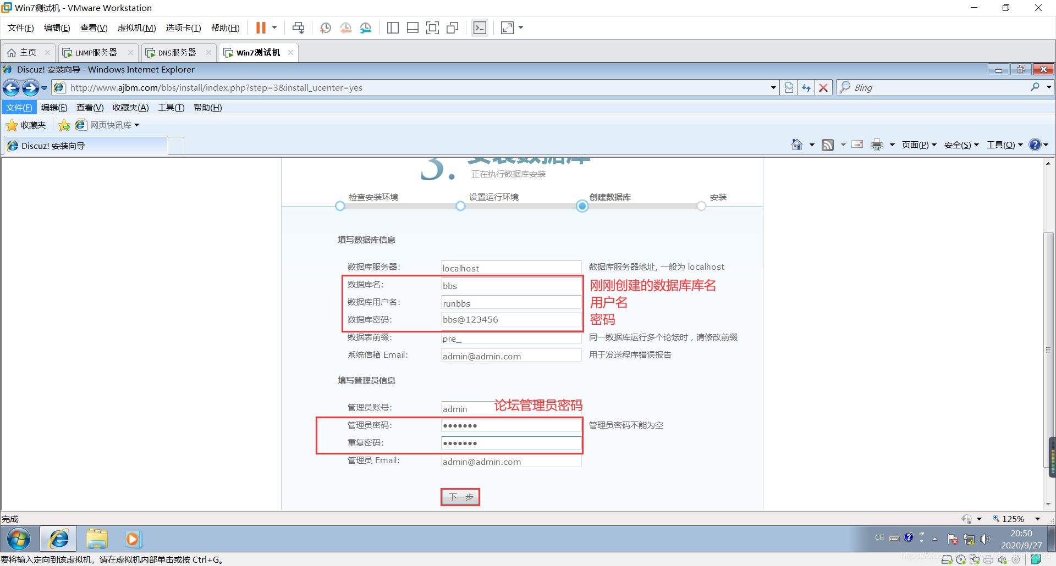Open a new IE tab
The image size is (1056, 566).
pyautogui.click(x=176, y=146)
